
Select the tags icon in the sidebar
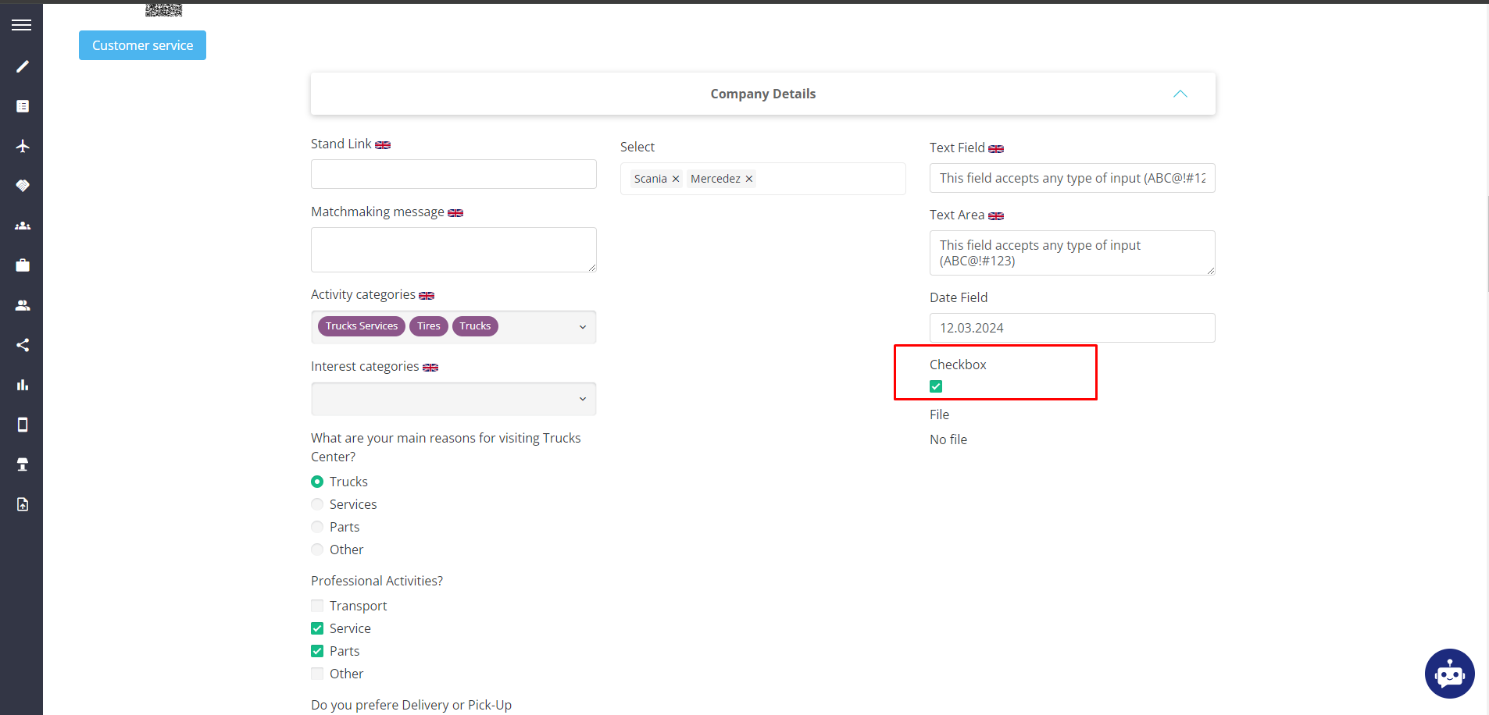pos(22,186)
